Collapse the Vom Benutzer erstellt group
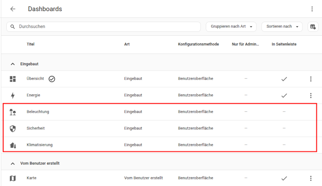The width and height of the screenshot is (322, 186). [x=13, y=163]
